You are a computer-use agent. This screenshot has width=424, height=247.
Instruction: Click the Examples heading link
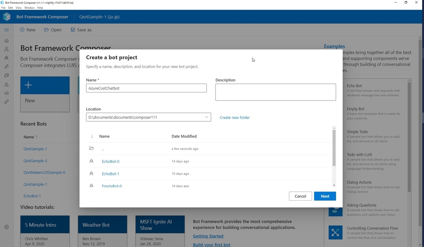334,46
